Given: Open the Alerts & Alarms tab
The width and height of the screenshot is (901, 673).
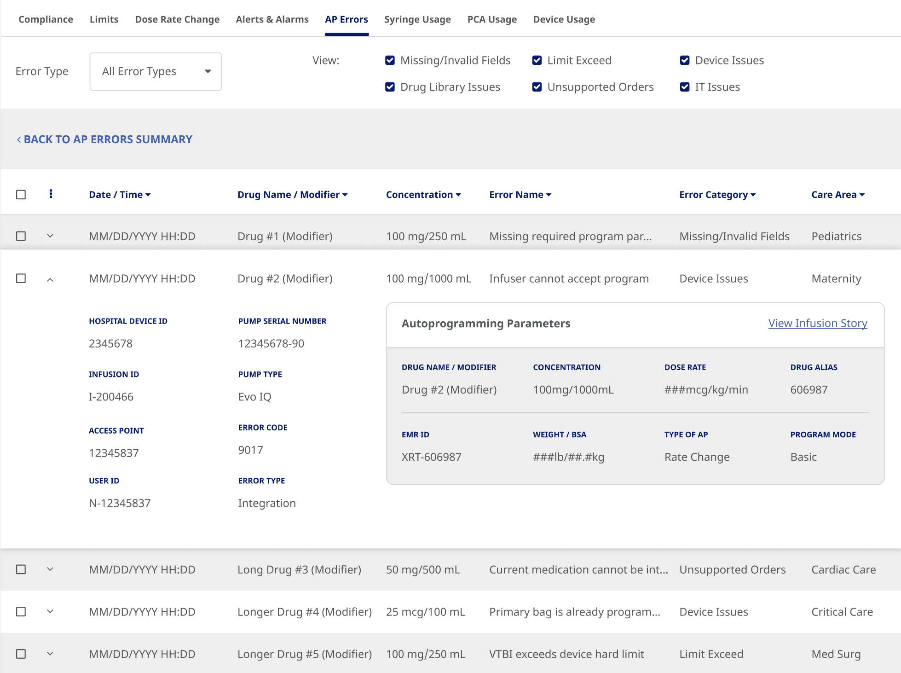Looking at the screenshot, I should coord(272,19).
